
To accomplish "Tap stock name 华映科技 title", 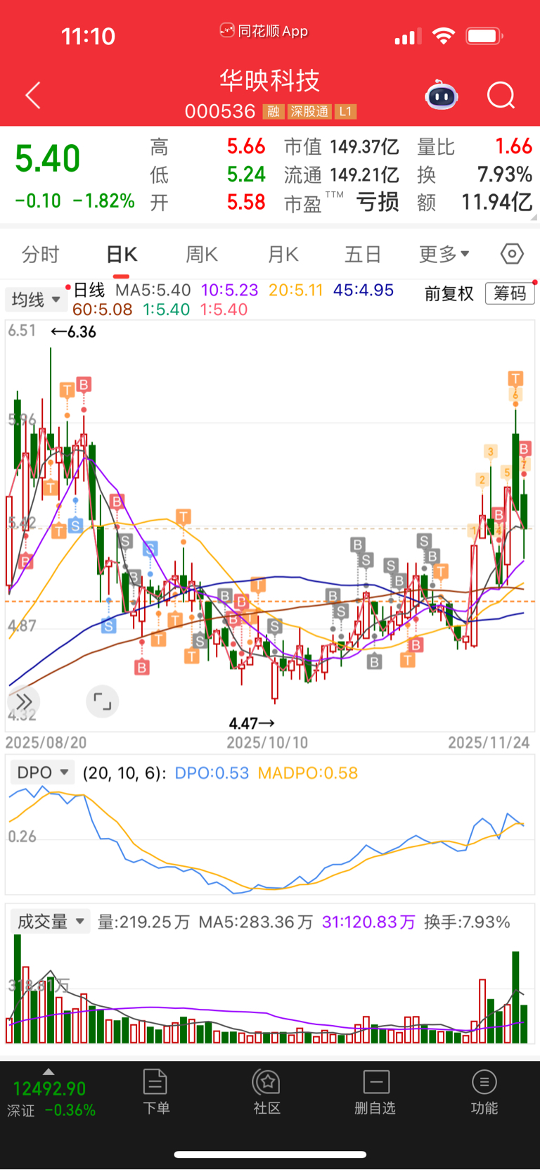I will (270, 80).
